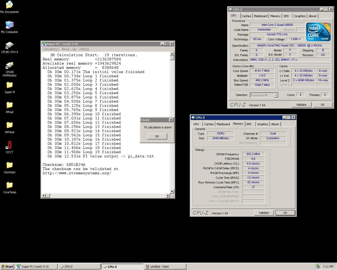The height and width of the screenshot is (270, 337).
Task: Click the FSB:DRAM 5:6 value
Action: (x=253, y=159)
